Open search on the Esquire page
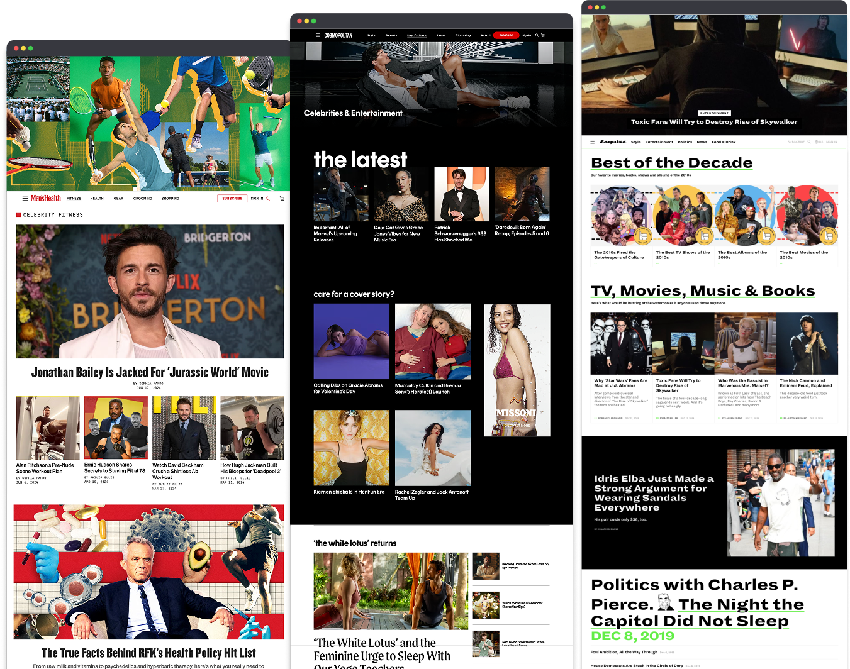The height and width of the screenshot is (669, 850). point(809,142)
